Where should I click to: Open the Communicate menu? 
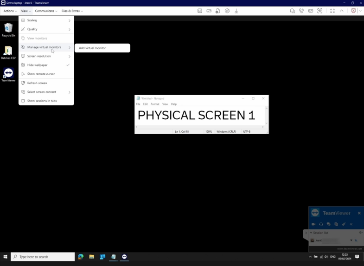click(46, 11)
